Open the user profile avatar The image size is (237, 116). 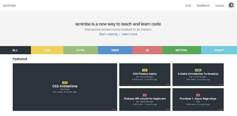pos(231,5)
